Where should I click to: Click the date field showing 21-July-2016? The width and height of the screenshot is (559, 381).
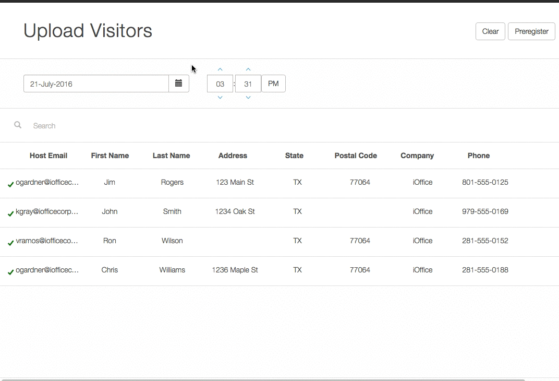coord(96,84)
